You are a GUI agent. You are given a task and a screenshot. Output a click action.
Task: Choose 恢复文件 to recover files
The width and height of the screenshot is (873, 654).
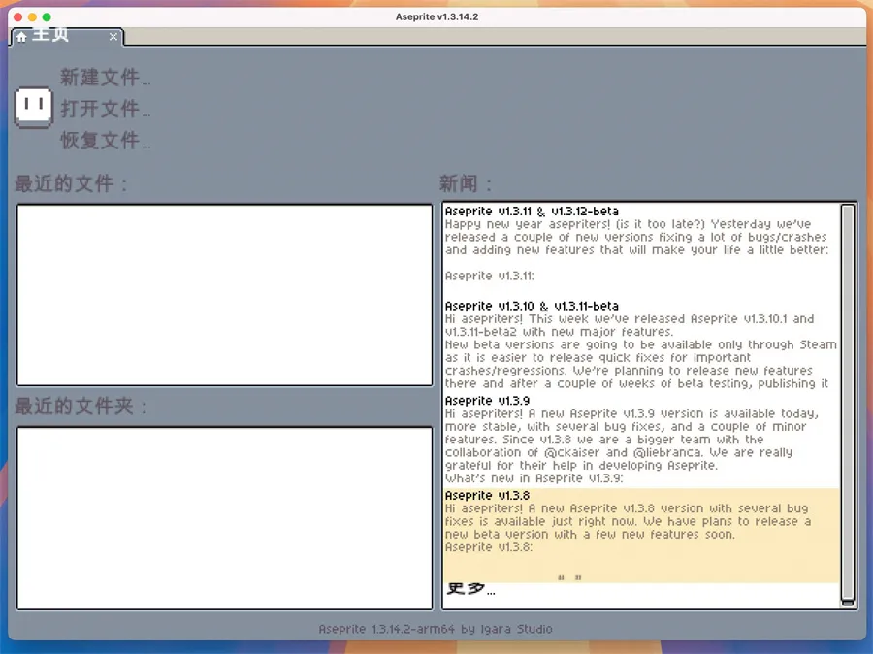click(105, 141)
